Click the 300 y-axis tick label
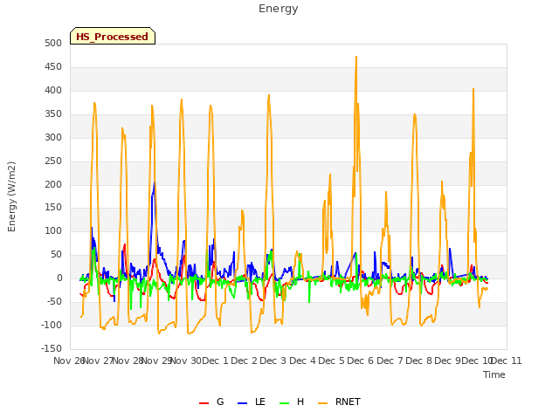The width and height of the screenshot is (559, 419). pos(53,137)
